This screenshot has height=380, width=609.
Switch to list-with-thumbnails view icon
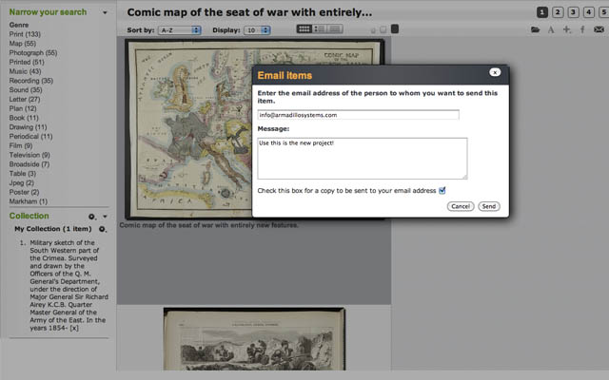(x=320, y=29)
